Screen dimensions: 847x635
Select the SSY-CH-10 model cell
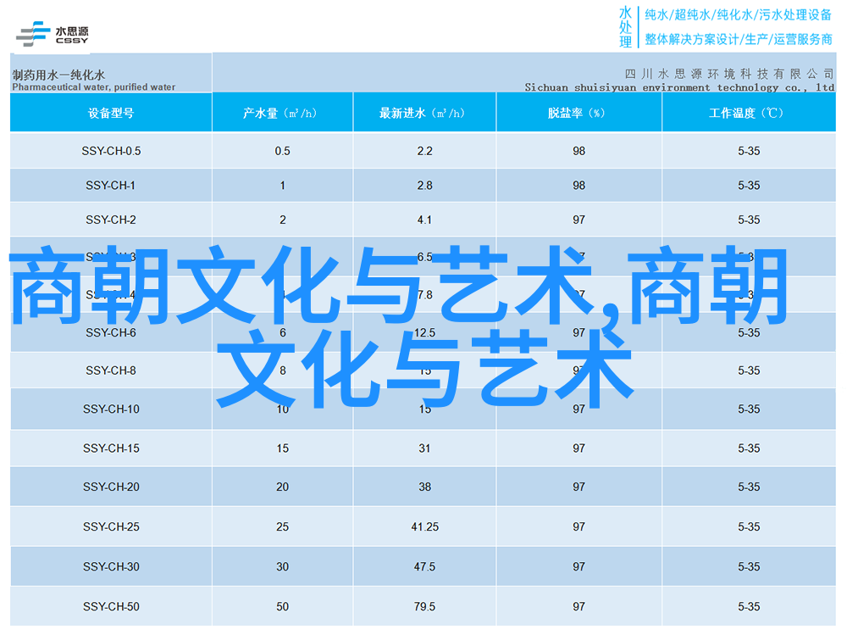pos(111,409)
